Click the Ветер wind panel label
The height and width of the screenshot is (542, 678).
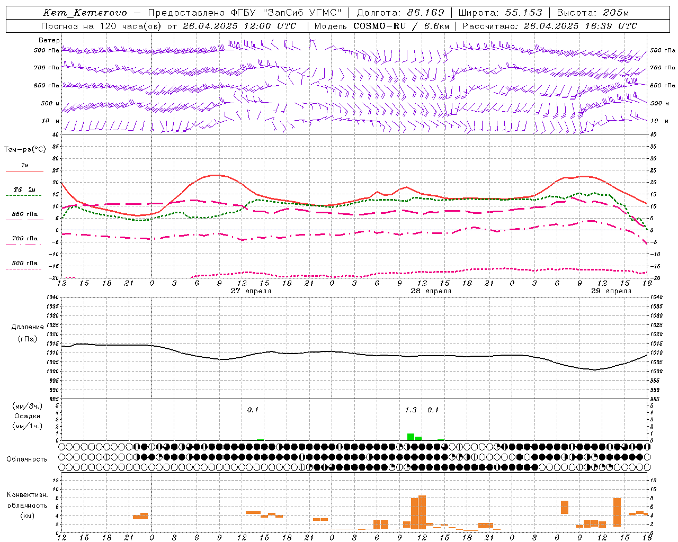(x=49, y=40)
